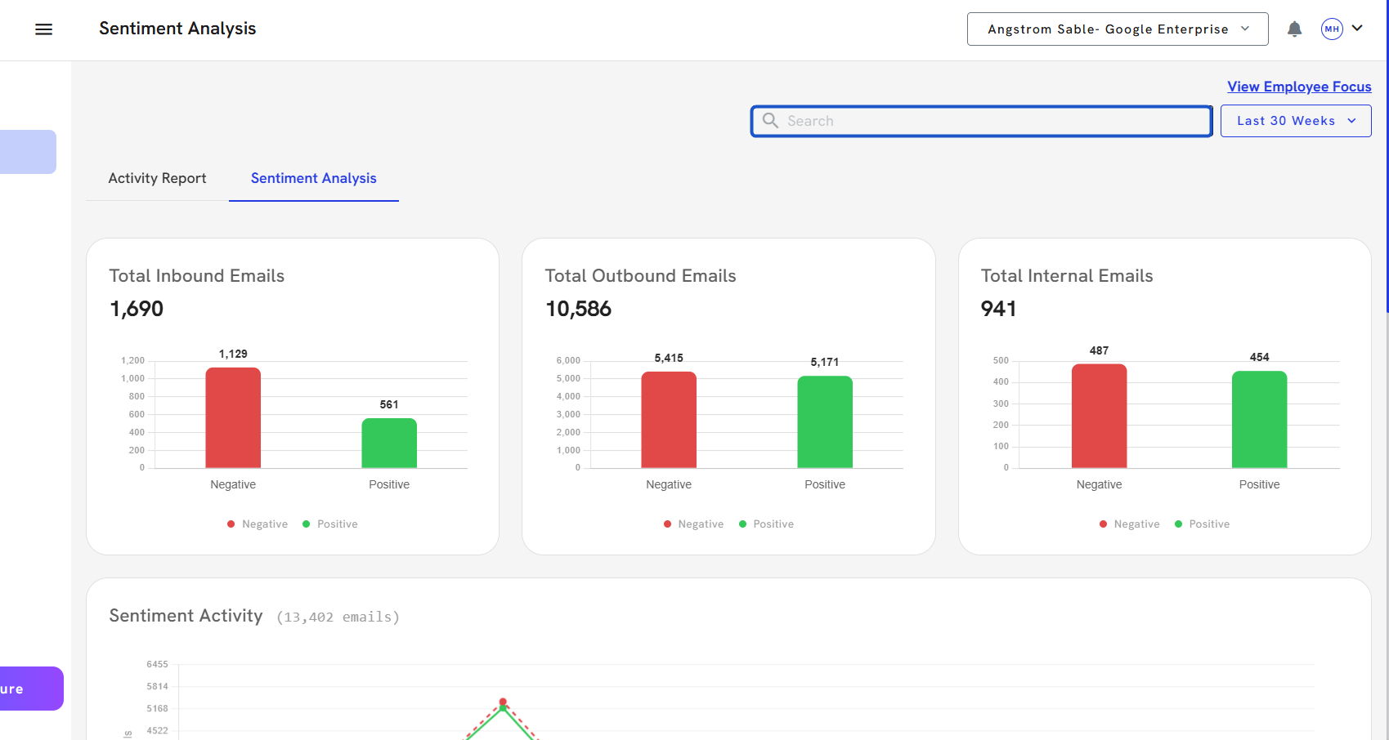1389x740 pixels.
Task: Click the MH user avatar
Action: 1332,29
